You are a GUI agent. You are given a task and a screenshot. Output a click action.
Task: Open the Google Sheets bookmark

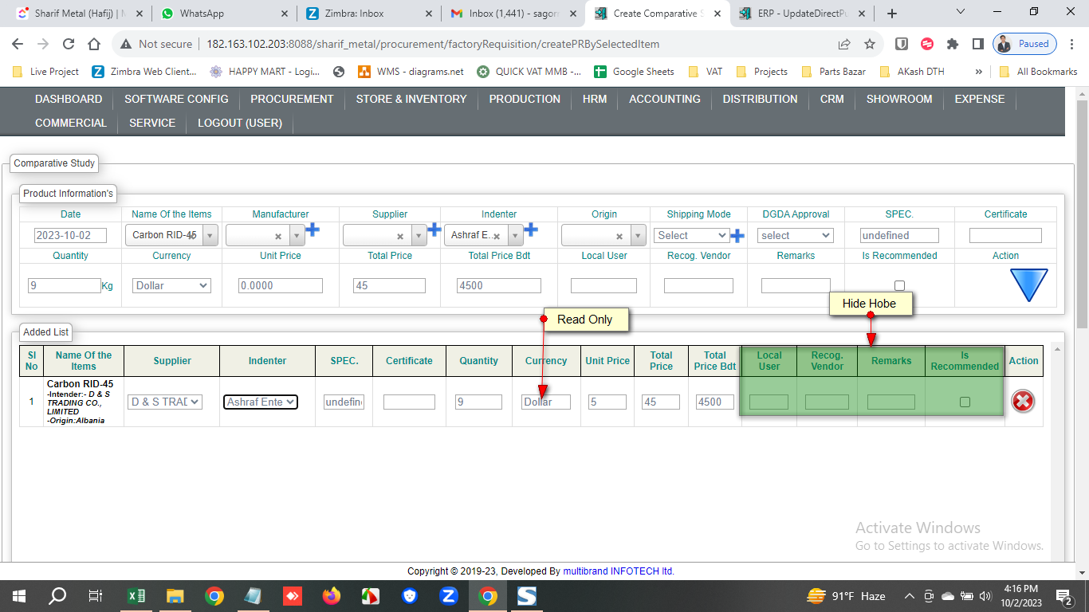[635, 72]
